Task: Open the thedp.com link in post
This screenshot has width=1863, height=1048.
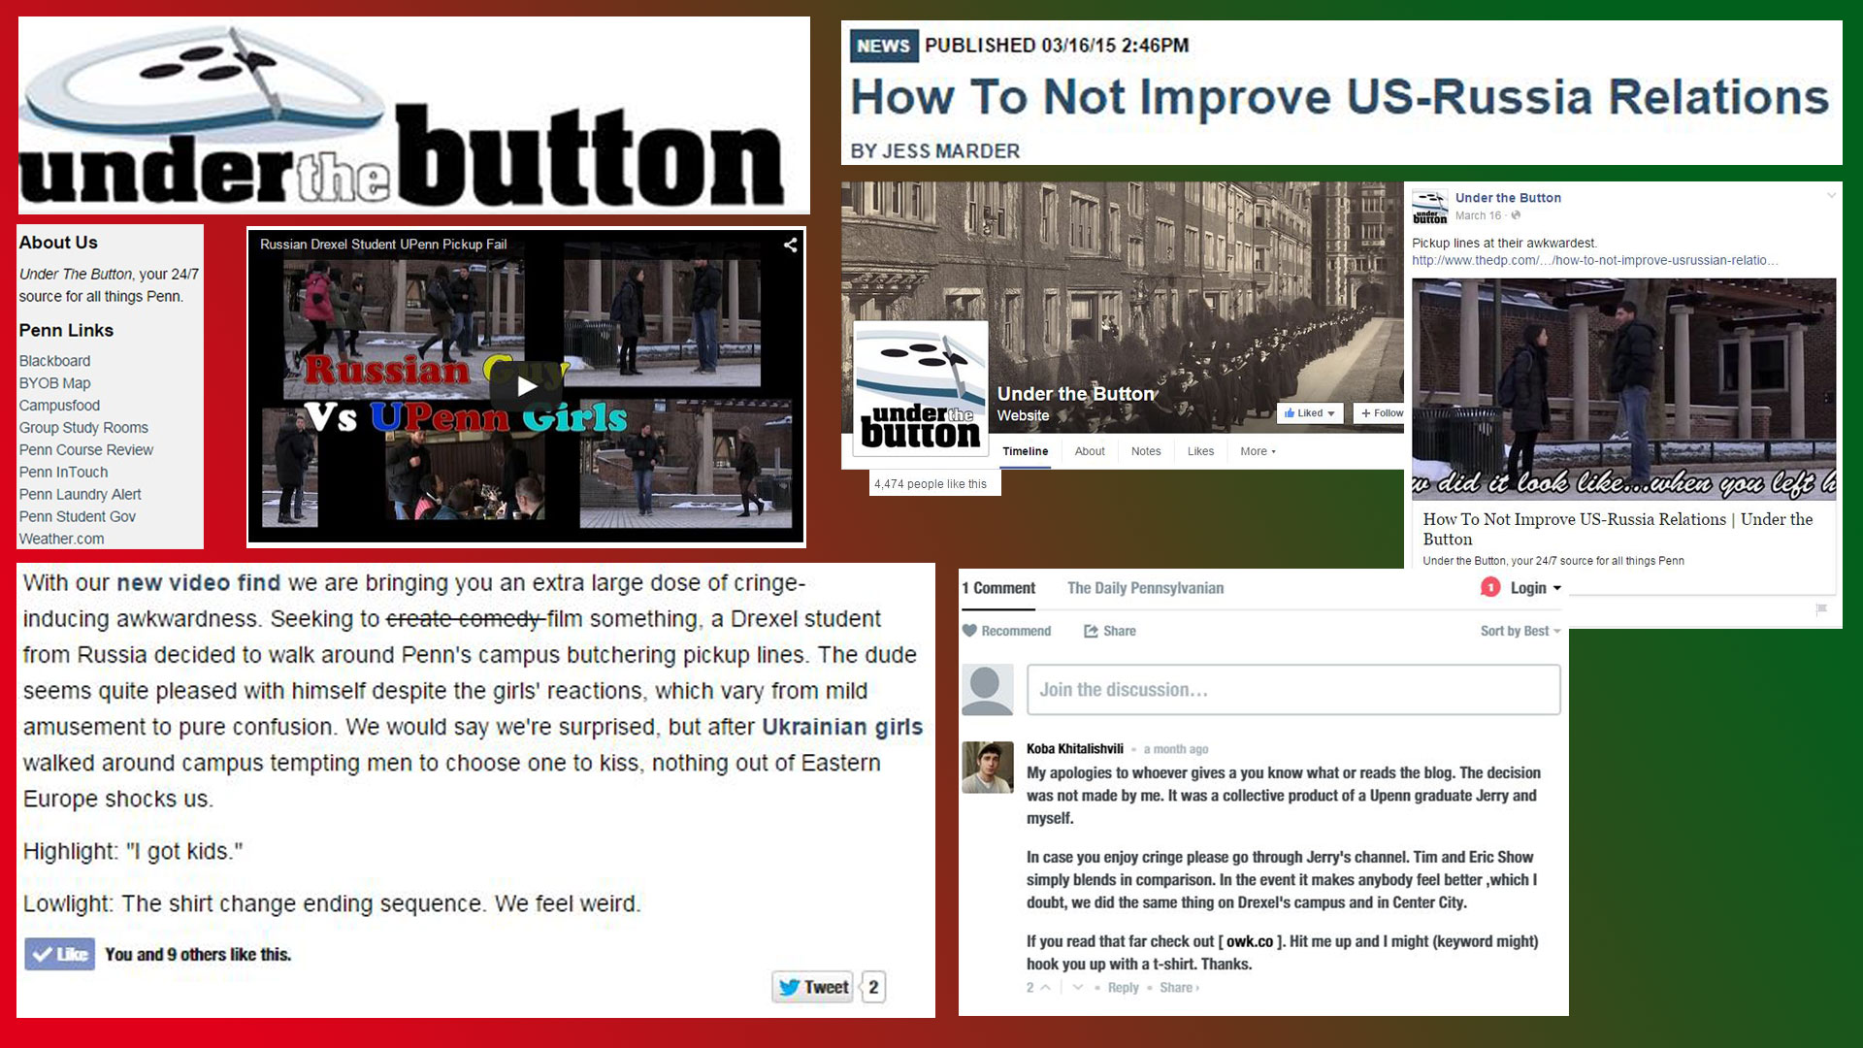Action: (1595, 261)
